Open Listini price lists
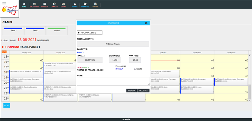252x121 pixels. (x=63, y=5)
